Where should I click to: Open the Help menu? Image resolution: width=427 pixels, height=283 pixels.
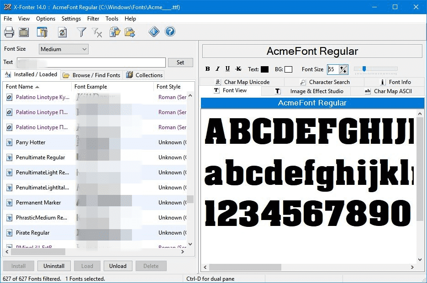pyautogui.click(x=130, y=19)
